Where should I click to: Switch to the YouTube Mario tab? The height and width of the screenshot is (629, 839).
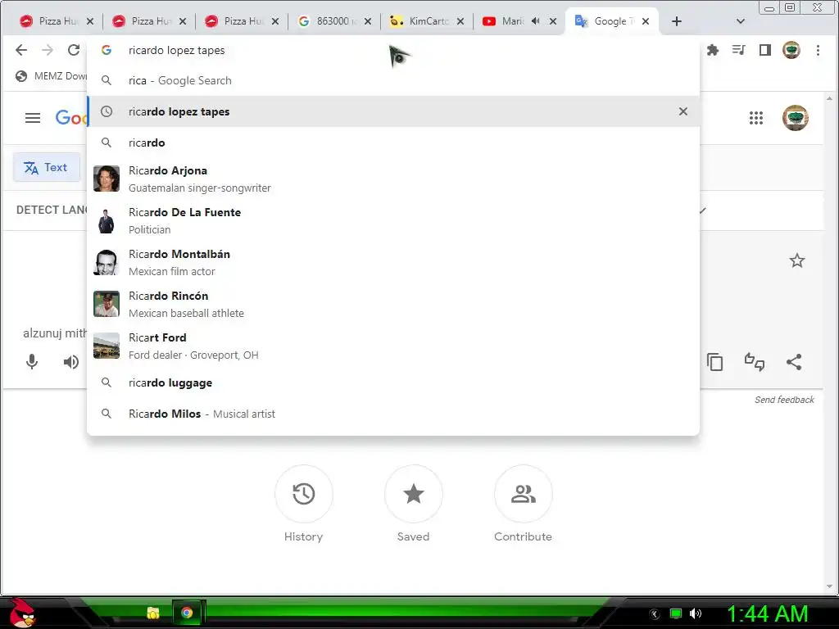506,20
